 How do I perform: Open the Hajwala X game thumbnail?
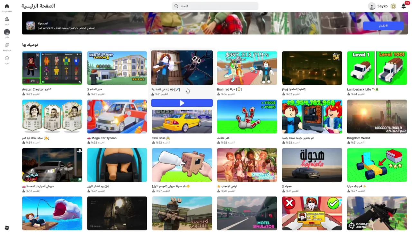312,165
